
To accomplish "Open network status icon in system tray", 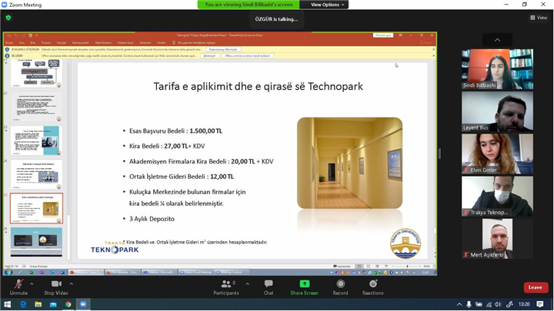I will [489, 304].
